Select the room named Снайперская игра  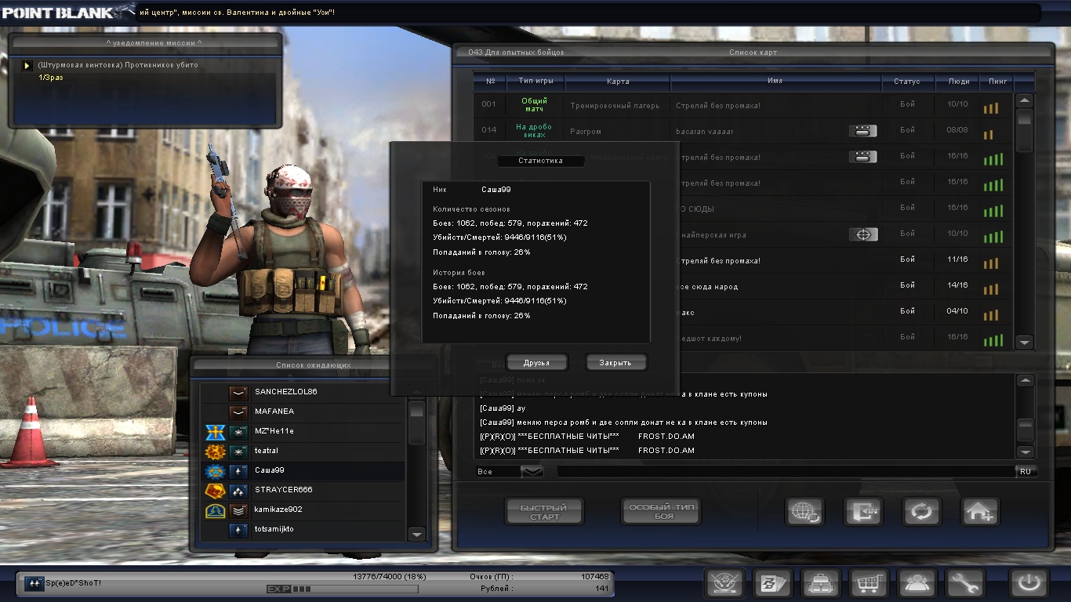pyautogui.click(x=743, y=234)
